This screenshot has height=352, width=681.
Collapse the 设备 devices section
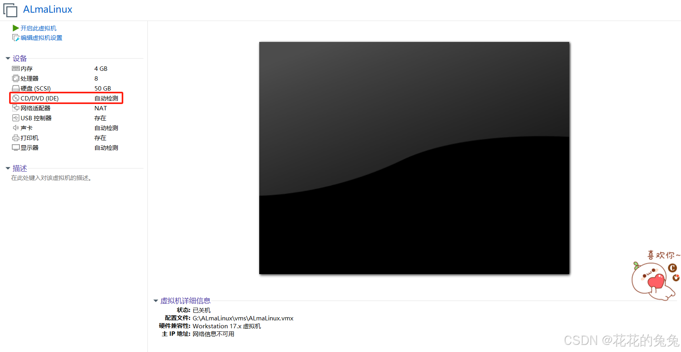(x=8, y=59)
